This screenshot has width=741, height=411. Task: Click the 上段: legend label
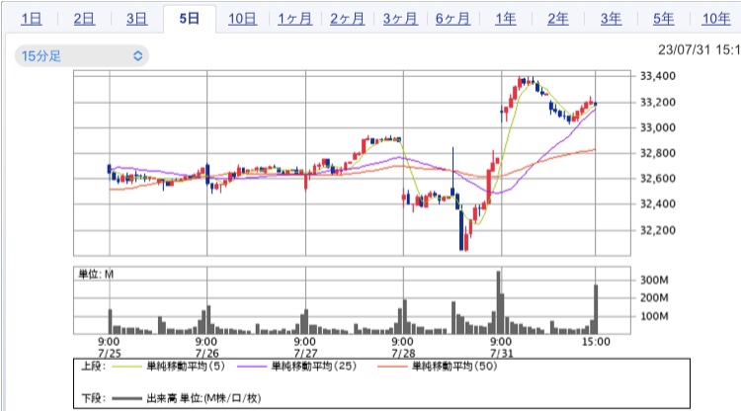tap(94, 367)
